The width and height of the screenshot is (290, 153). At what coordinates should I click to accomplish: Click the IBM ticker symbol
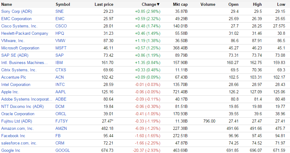pyautogui.click(x=59, y=62)
